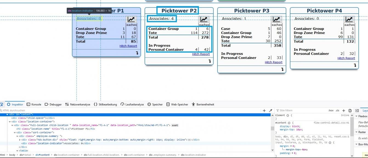Collapse the employee-summary div node

17,136
